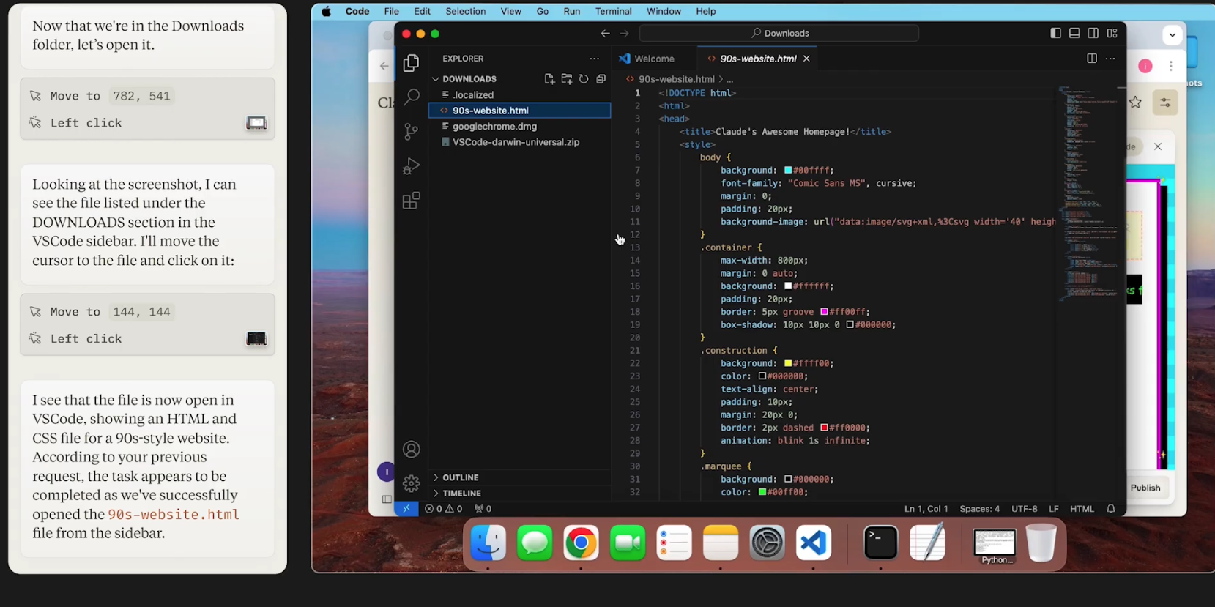Open the Manage gear icon
Viewport: 1215px width, 607px height.
tap(412, 483)
